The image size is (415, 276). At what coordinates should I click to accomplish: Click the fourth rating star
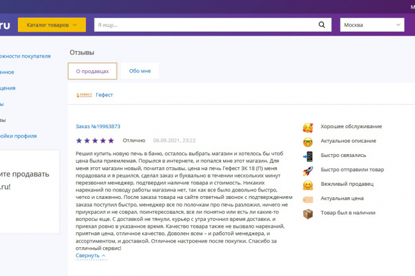tap(103, 140)
